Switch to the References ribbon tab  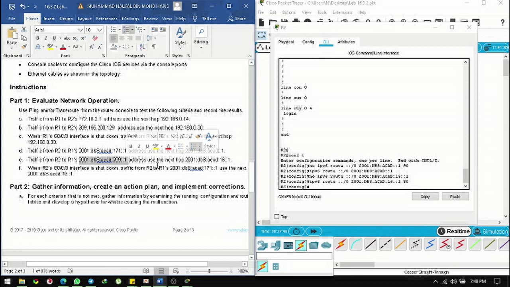coord(106,18)
